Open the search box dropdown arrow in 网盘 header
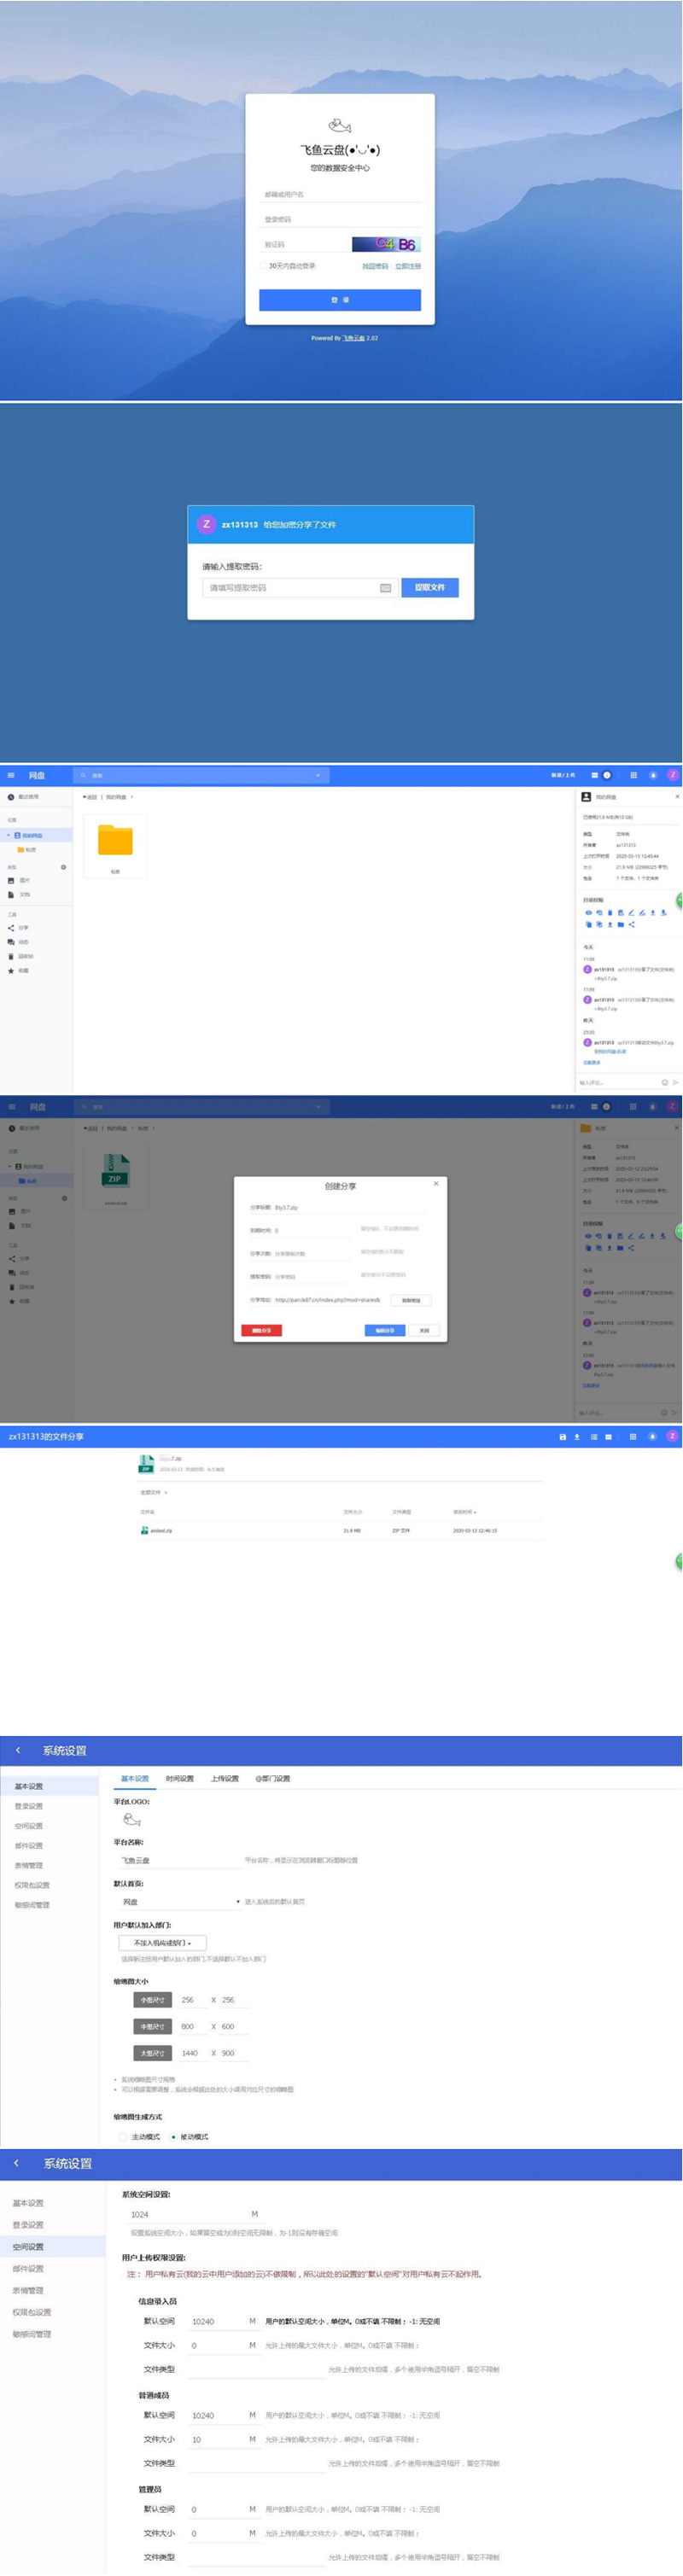Screen dimensions: 683x2576 (x=318, y=775)
